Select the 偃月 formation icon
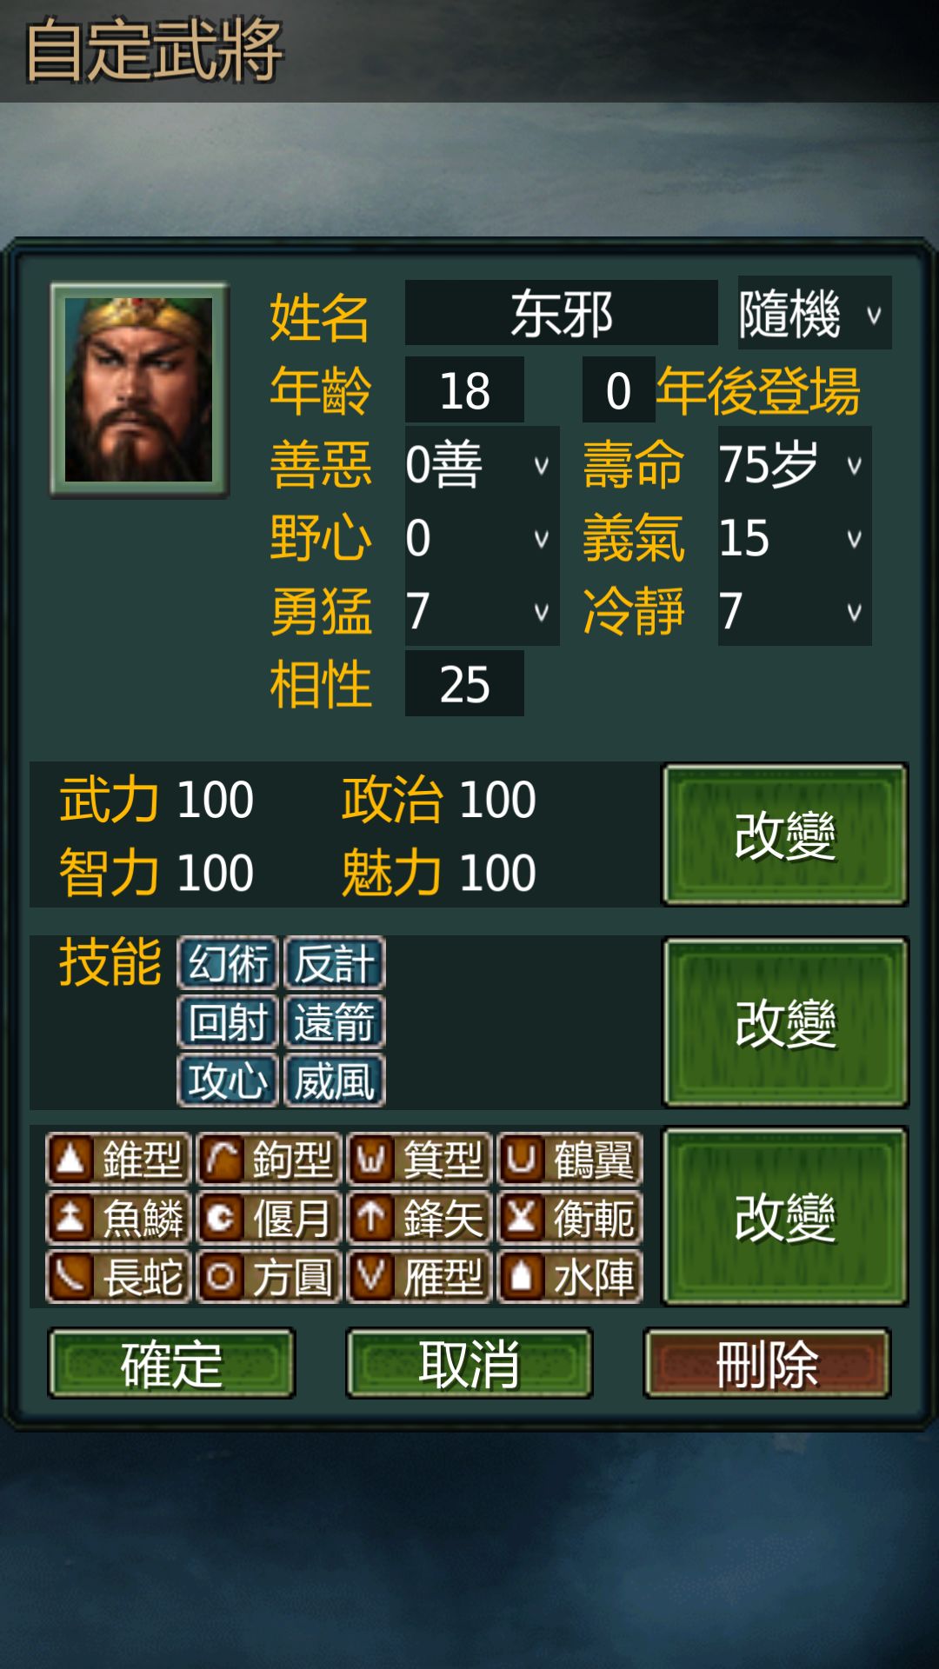 pyautogui.click(x=268, y=1218)
